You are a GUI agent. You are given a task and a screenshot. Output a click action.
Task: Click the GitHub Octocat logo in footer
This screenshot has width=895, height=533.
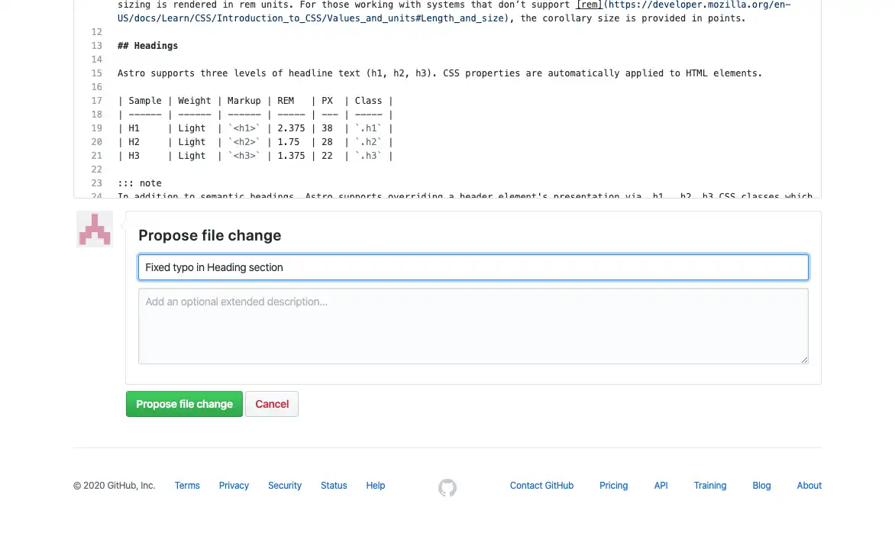click(x=447, y=487)
